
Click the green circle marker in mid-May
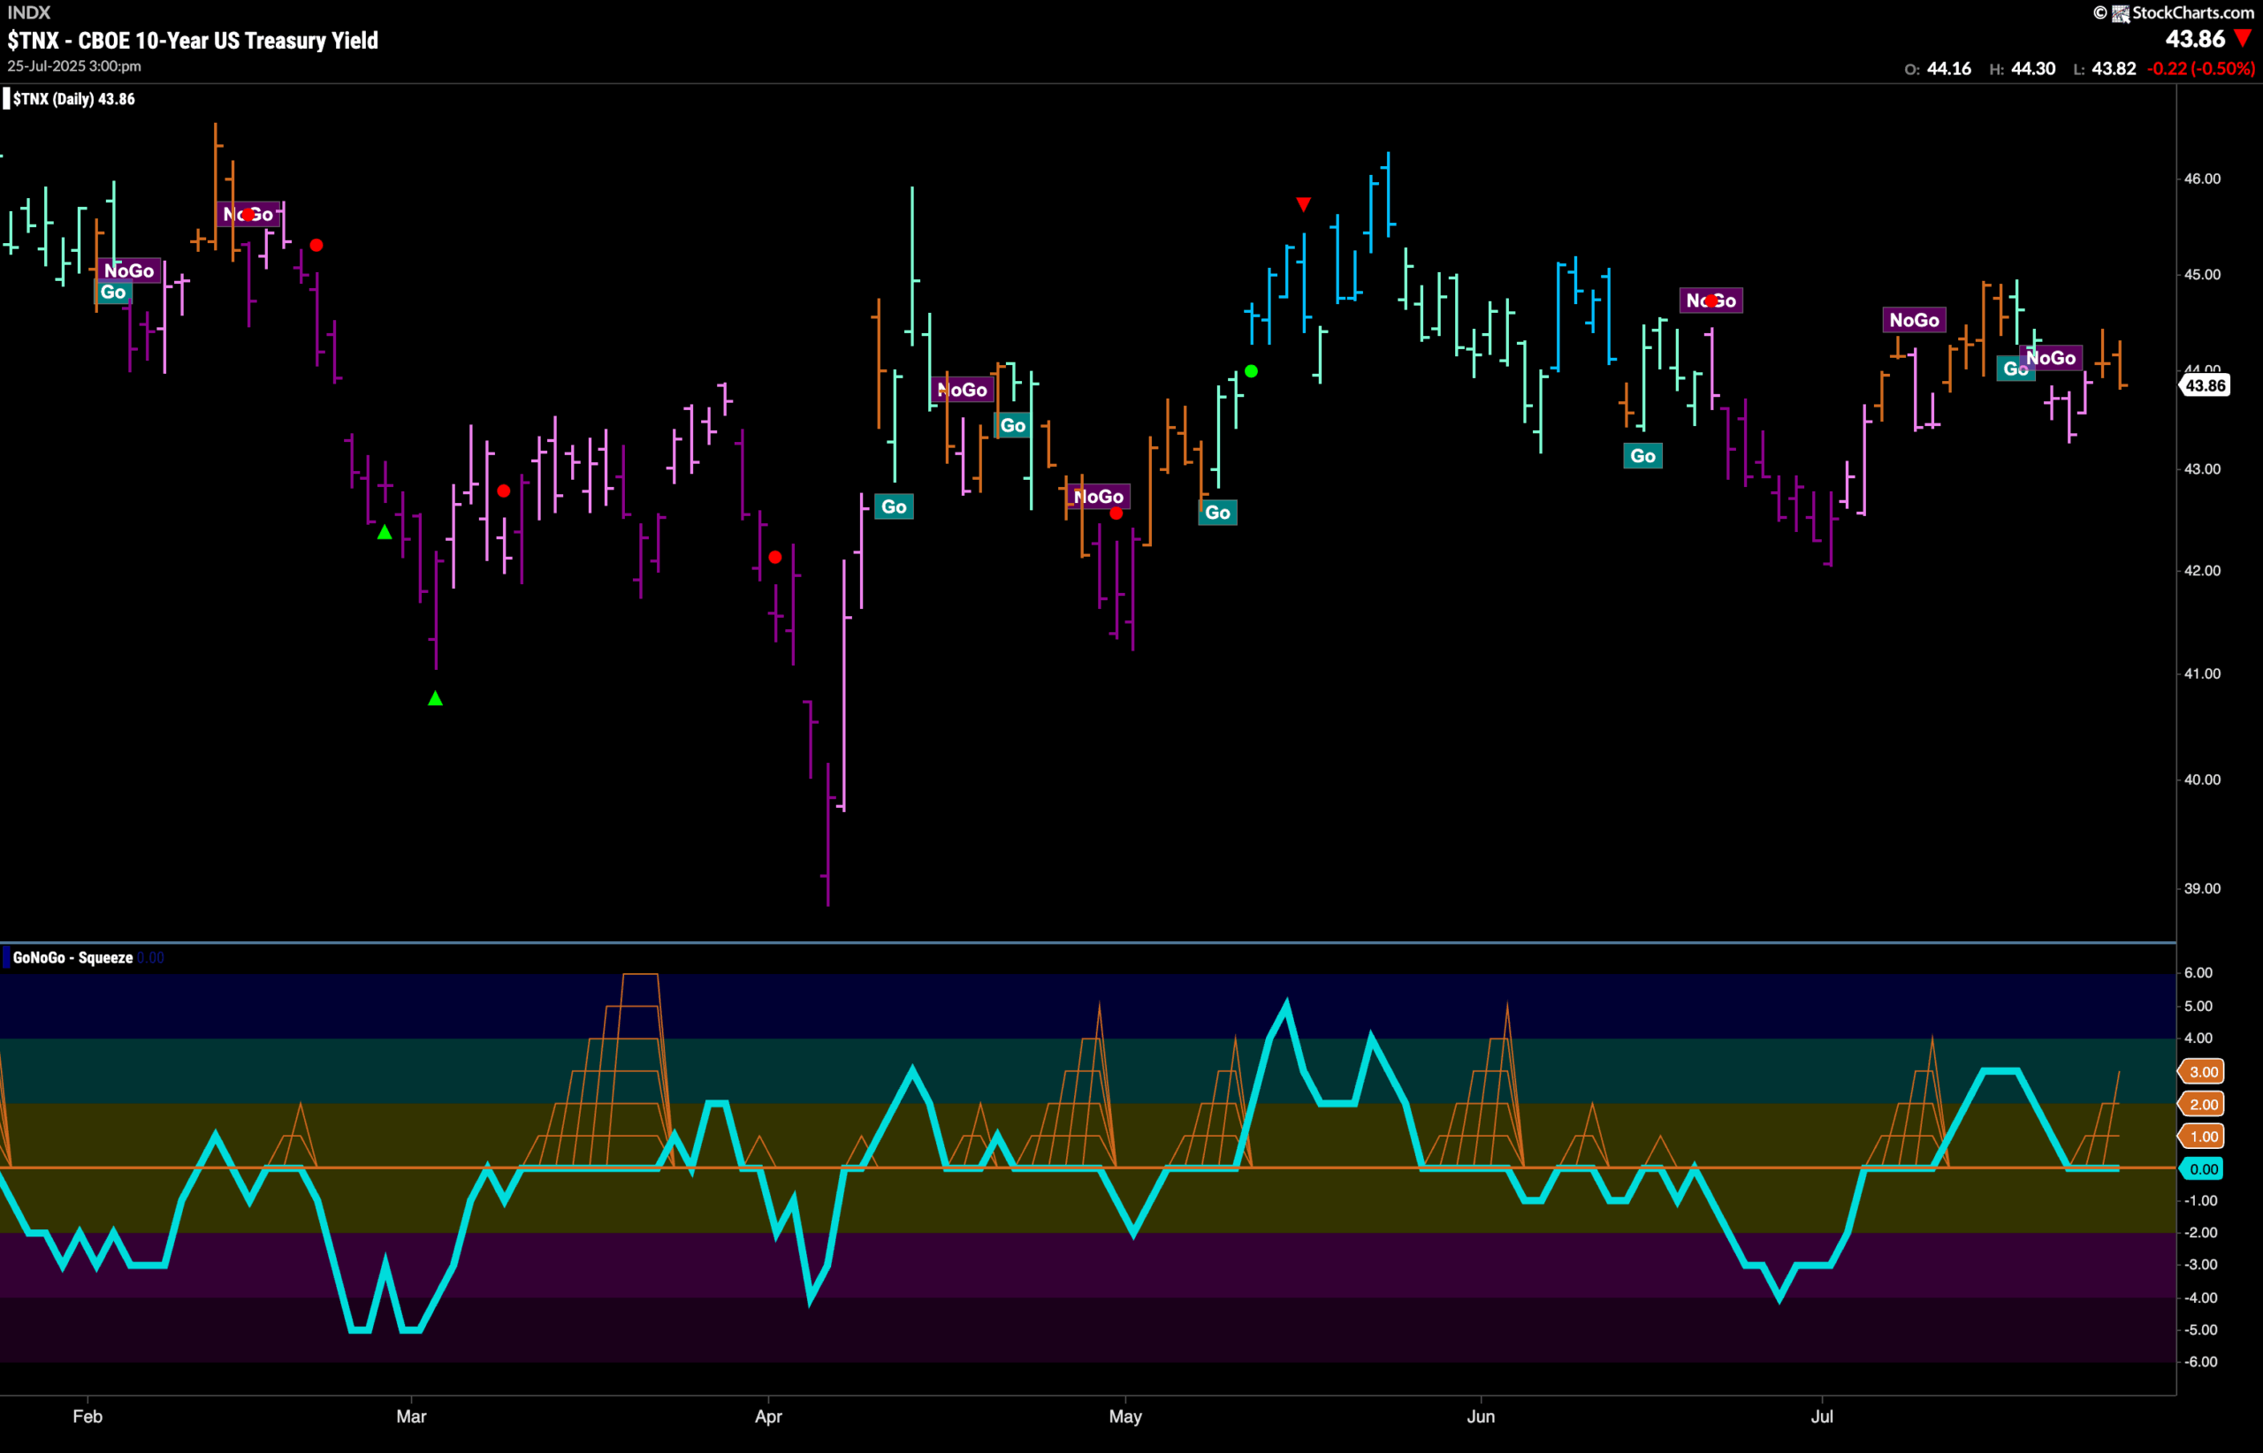tap(1252, 372)
